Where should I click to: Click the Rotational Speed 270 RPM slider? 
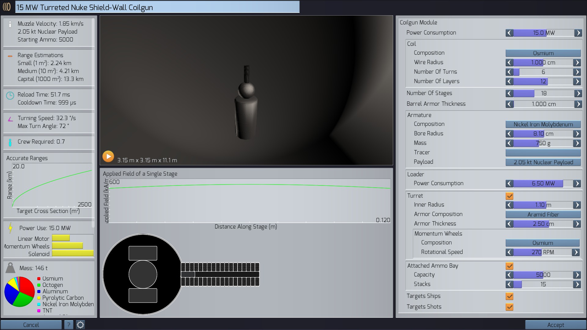(542, 252)
